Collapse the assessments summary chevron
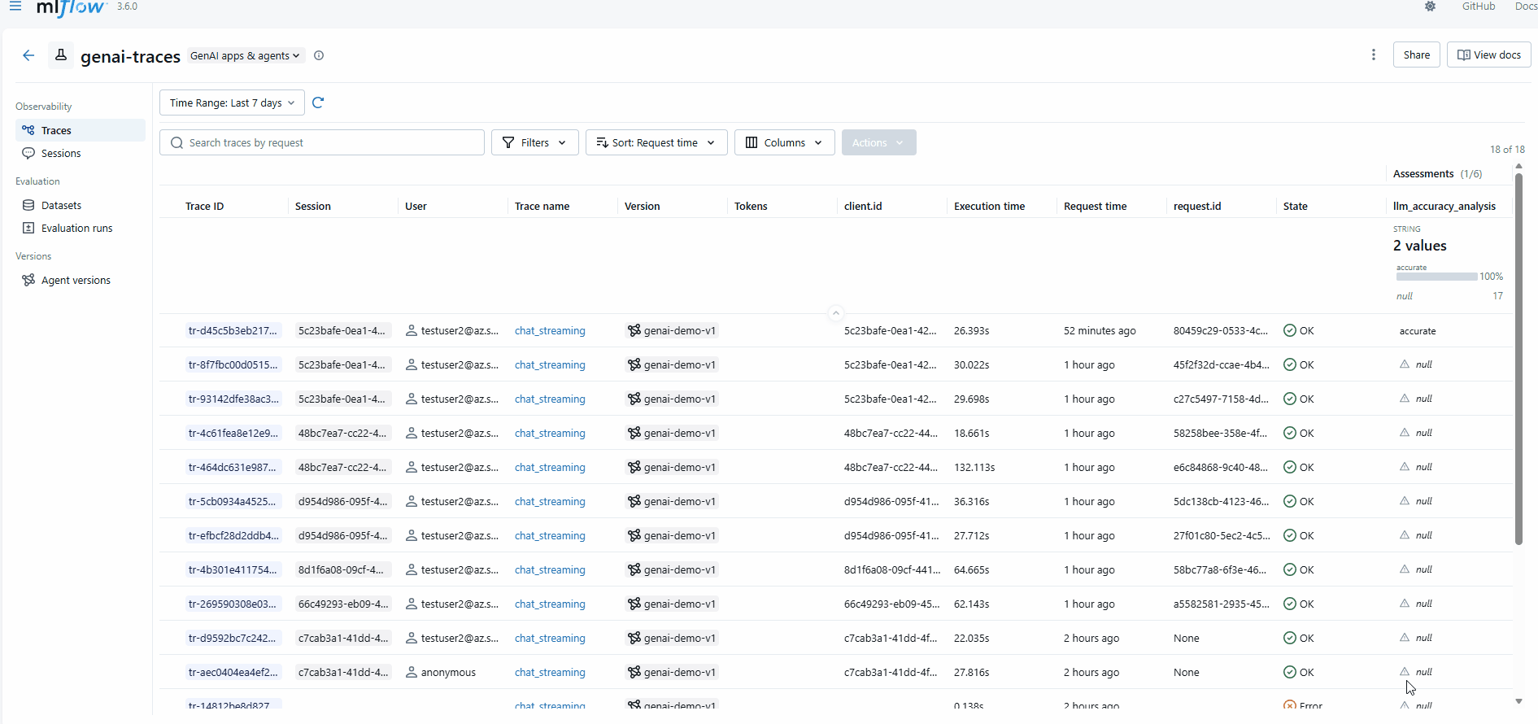This screenshot has height=724, width=1538. (x=835, y=312)
